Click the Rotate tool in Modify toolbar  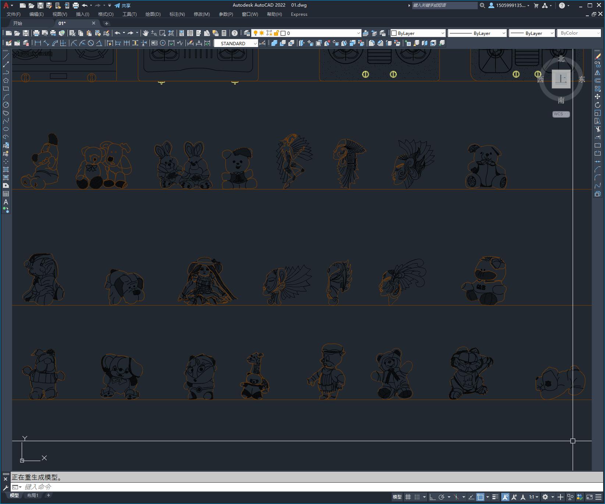598,105
